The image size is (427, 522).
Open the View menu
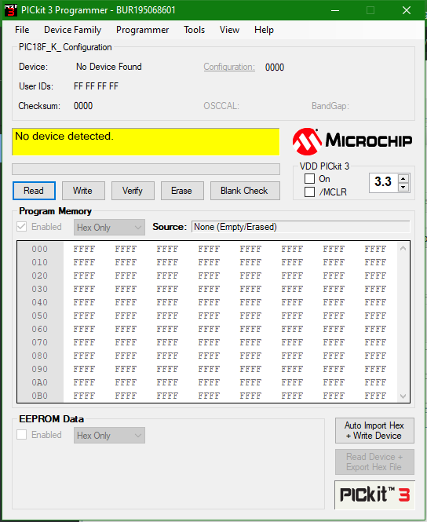click(229, 30)
